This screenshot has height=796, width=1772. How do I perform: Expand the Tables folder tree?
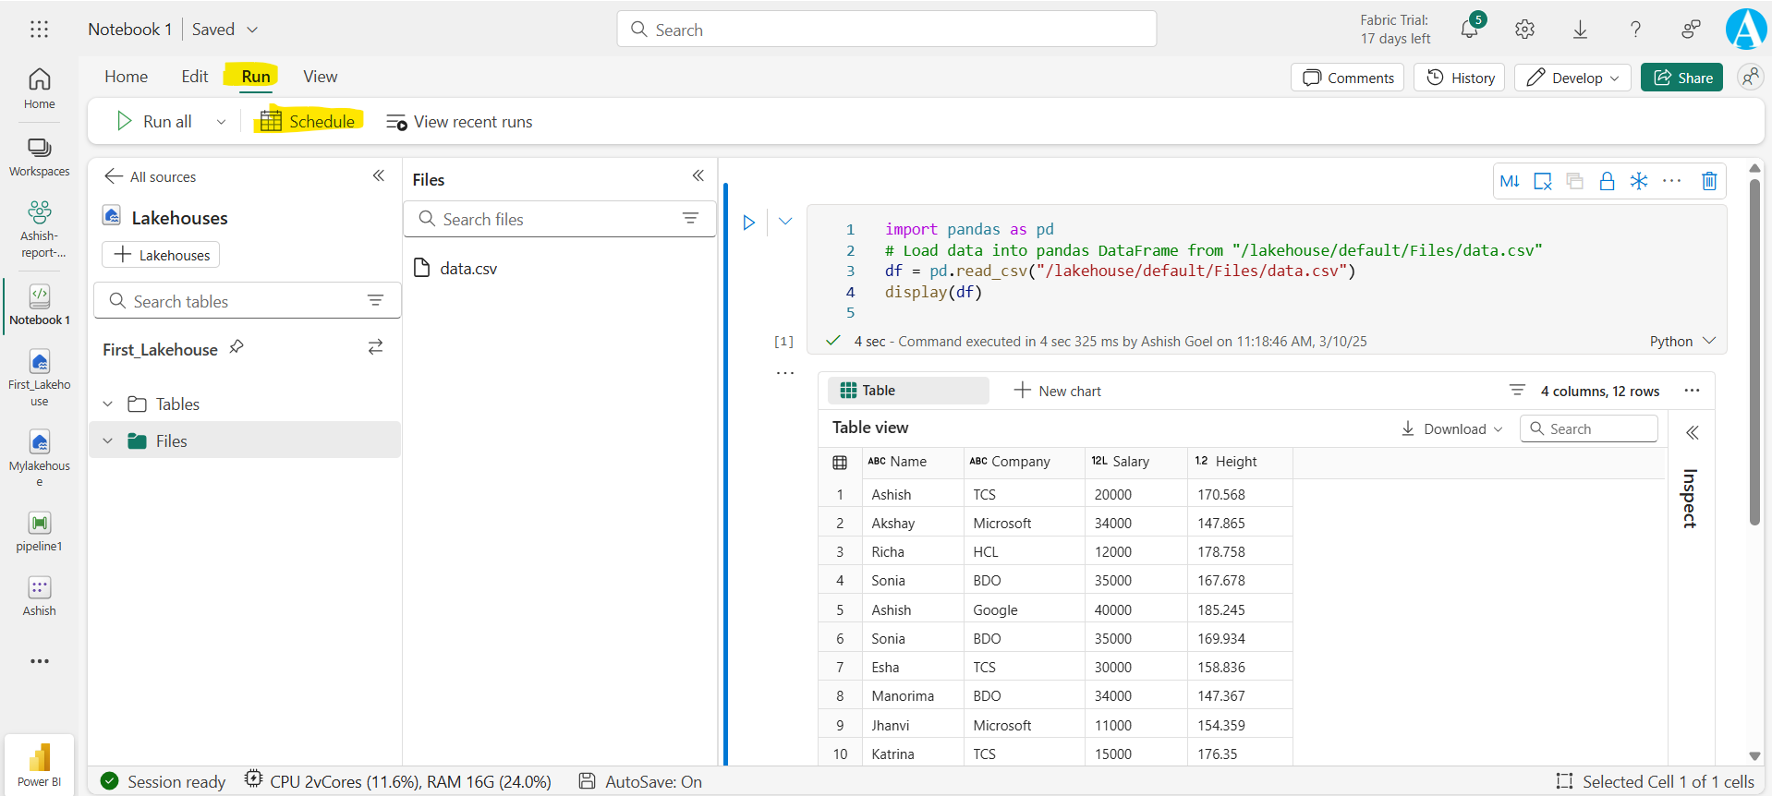click(108, 404)
